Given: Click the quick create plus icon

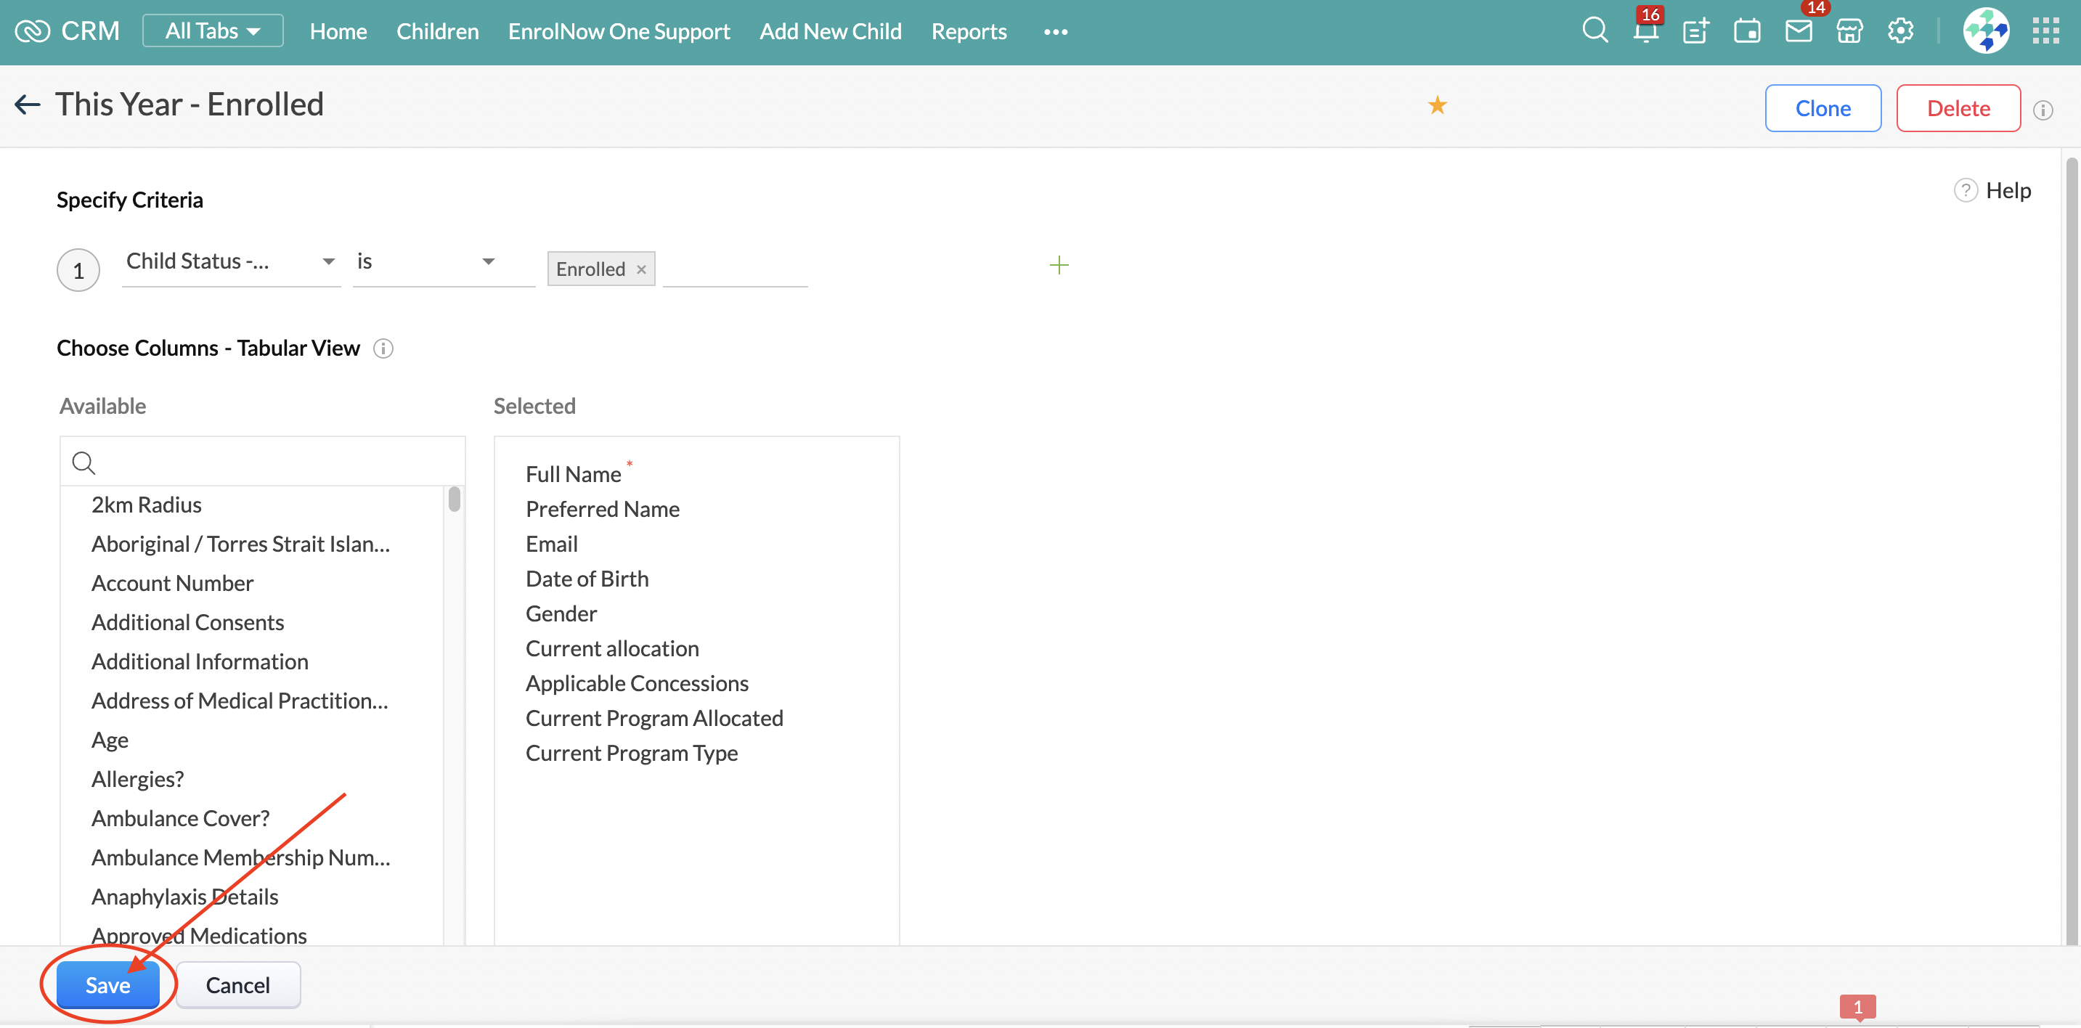Looking at the screenshot, I should (x=1695, y=31).
